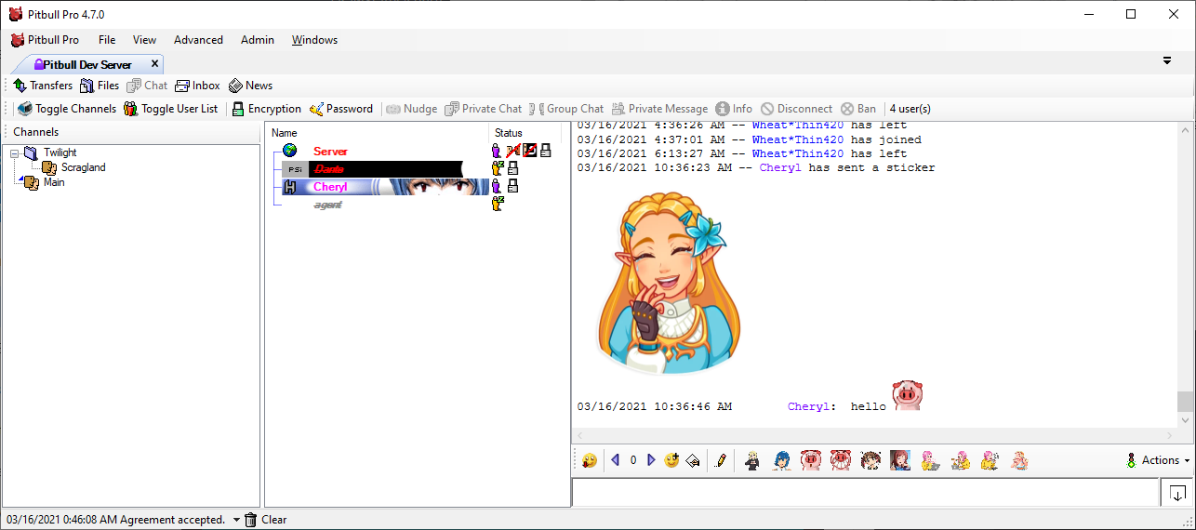Click the Status column header
Image resolution: width=1196 pixels, height=530 pixels.
pos(509,133)
